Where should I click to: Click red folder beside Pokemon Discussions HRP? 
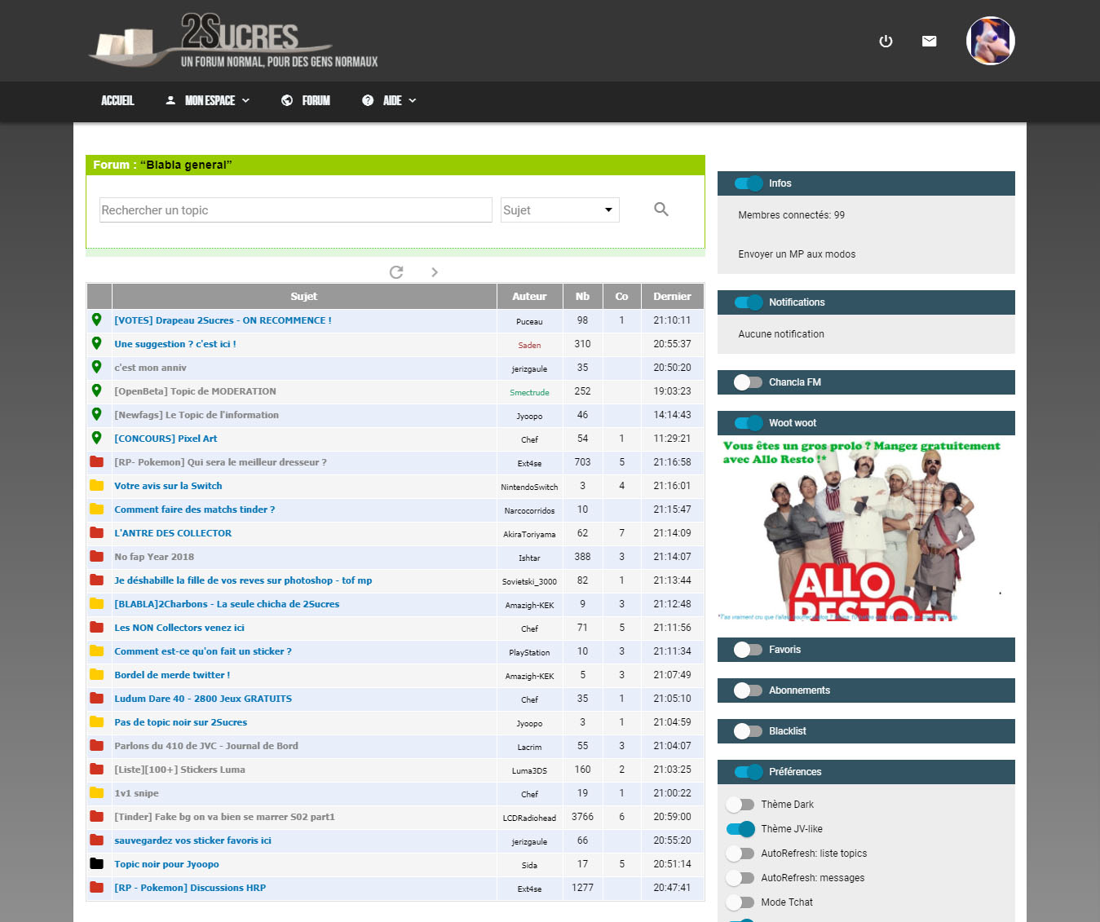96,887
